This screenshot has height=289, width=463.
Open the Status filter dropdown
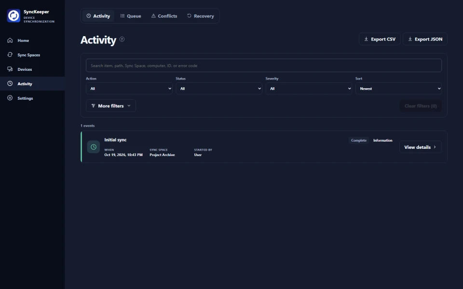pos(219,89)
